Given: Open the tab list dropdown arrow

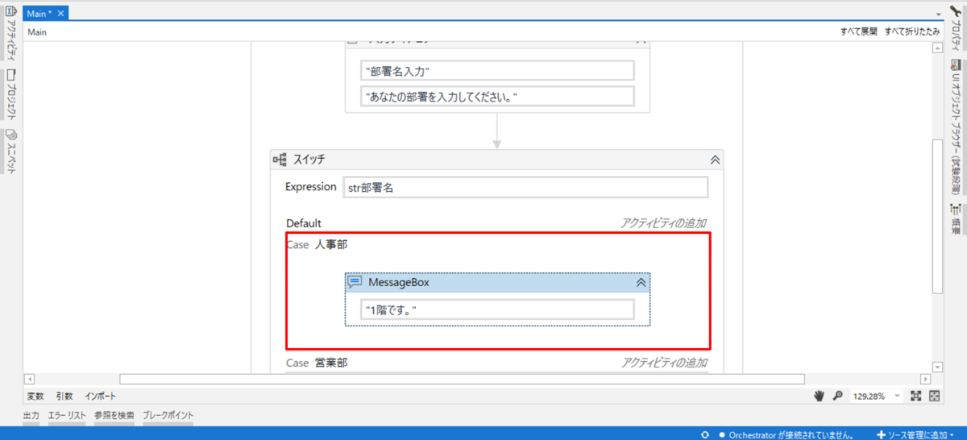Looking at the screenshot, I should pos(939,15).
